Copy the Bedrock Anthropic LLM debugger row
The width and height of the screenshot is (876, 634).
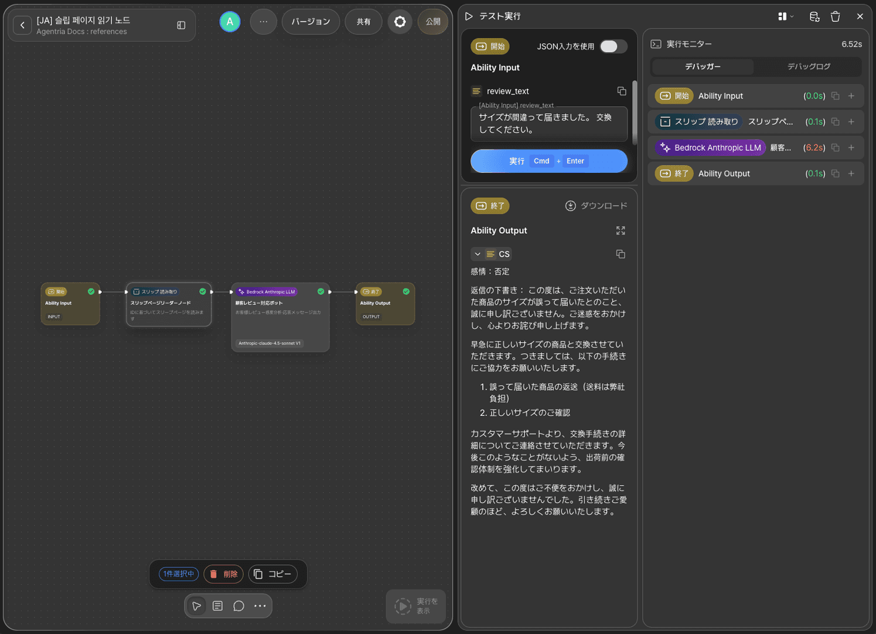(x=836, y=148)
